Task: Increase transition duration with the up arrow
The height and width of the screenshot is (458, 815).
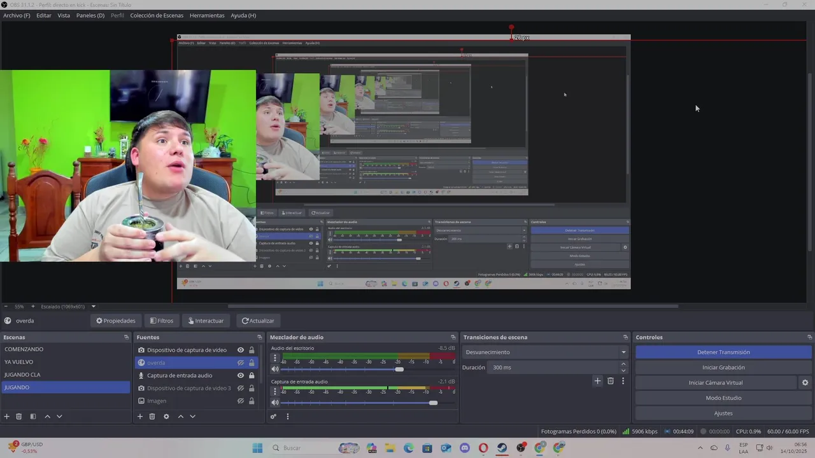Action: tap(623, 364)
